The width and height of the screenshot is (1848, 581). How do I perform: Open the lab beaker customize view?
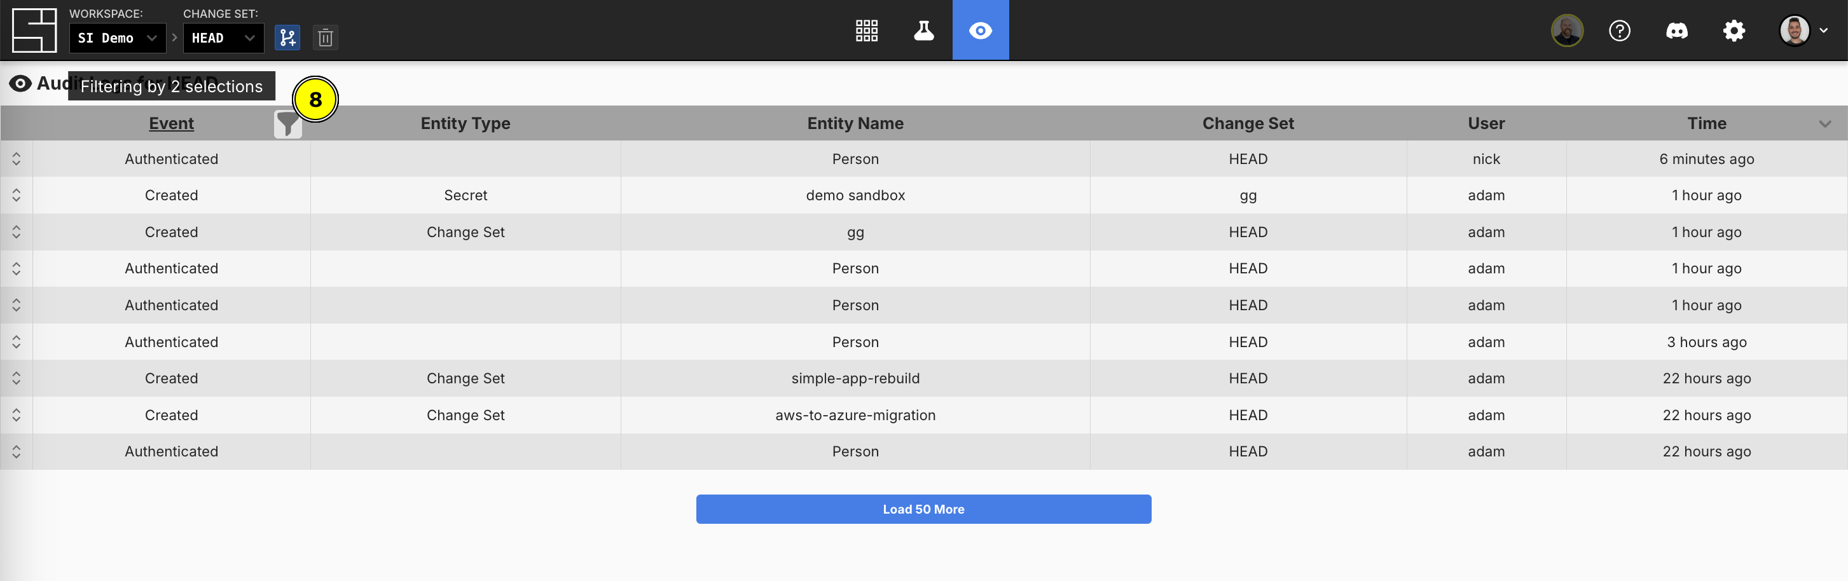(x=923, y=30)
